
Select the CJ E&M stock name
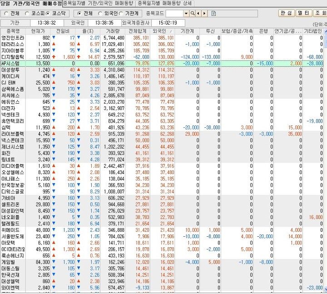coord(9,83)
